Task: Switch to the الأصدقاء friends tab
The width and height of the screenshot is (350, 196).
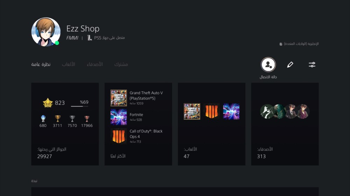Action: [94, 64]
